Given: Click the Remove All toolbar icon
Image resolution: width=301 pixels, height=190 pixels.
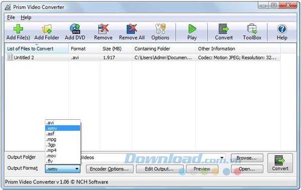Looking at the screenshot, I should tap(131, 29).
